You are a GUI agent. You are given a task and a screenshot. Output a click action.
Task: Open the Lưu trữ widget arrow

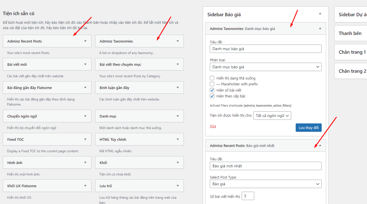point(178,186)
